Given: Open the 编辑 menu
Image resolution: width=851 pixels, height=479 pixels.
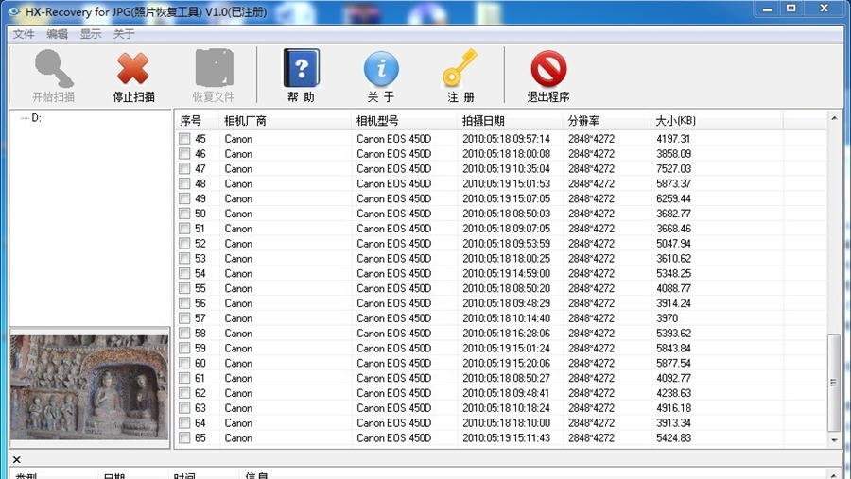Looking at the screenshot, I should click(x=57, y=34).
